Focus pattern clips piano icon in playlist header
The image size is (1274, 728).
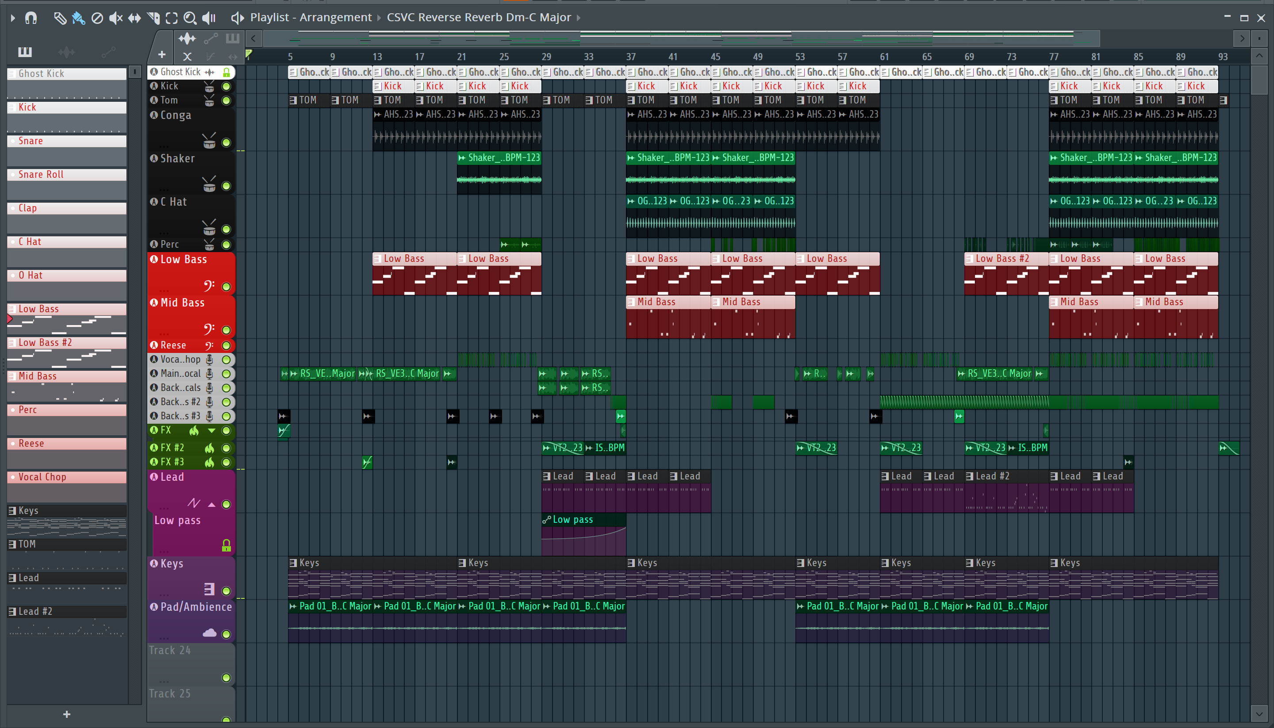tap(233, 38)
